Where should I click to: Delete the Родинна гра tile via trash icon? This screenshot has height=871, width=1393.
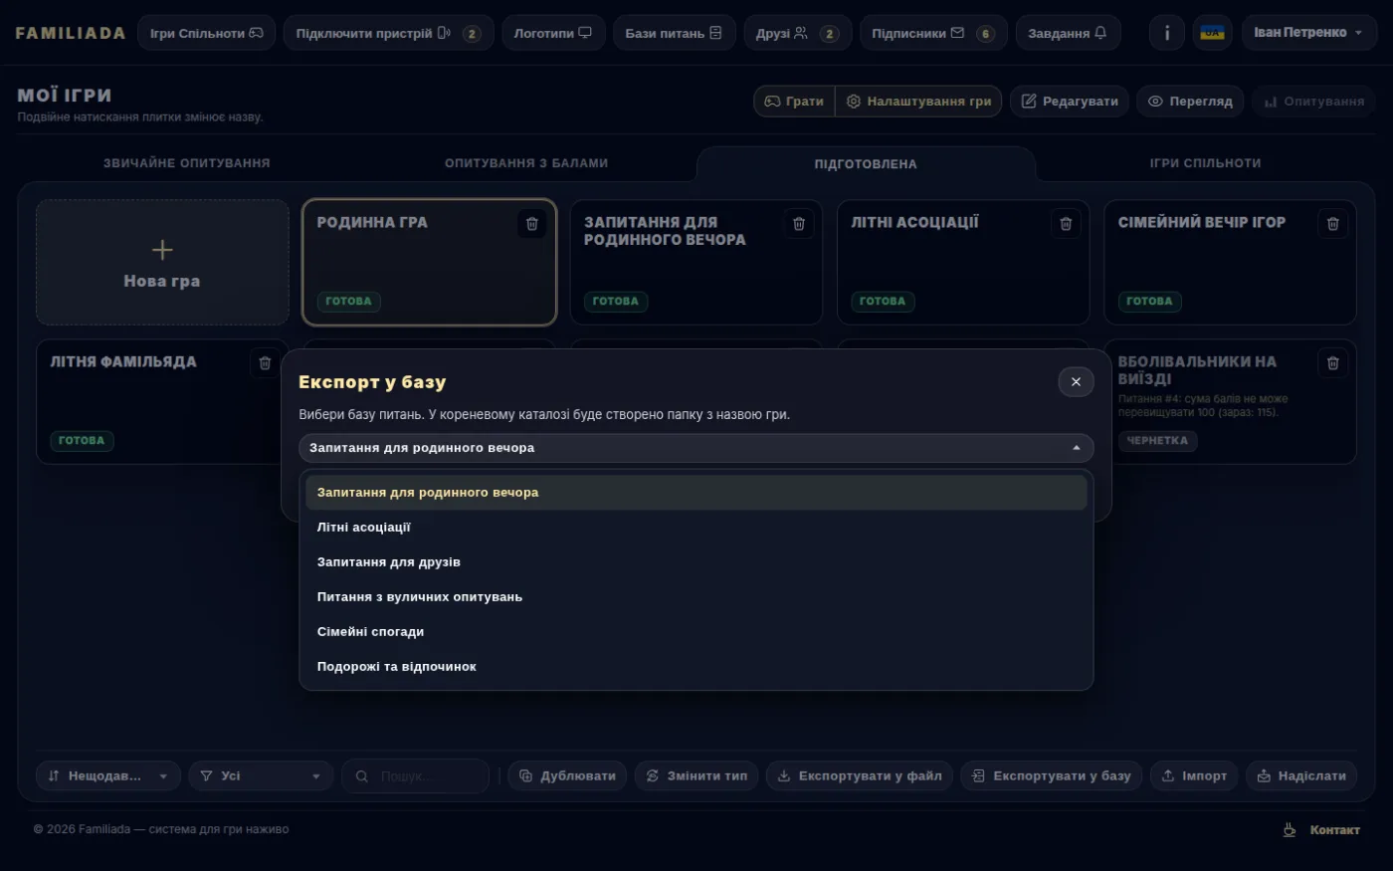[531, 224]
